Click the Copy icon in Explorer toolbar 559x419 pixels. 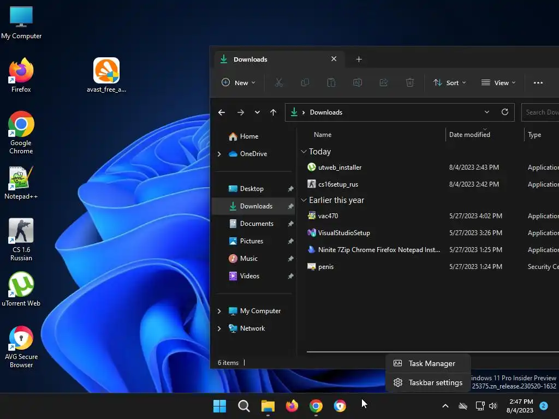pyautogui.click(x=305, y=83)
